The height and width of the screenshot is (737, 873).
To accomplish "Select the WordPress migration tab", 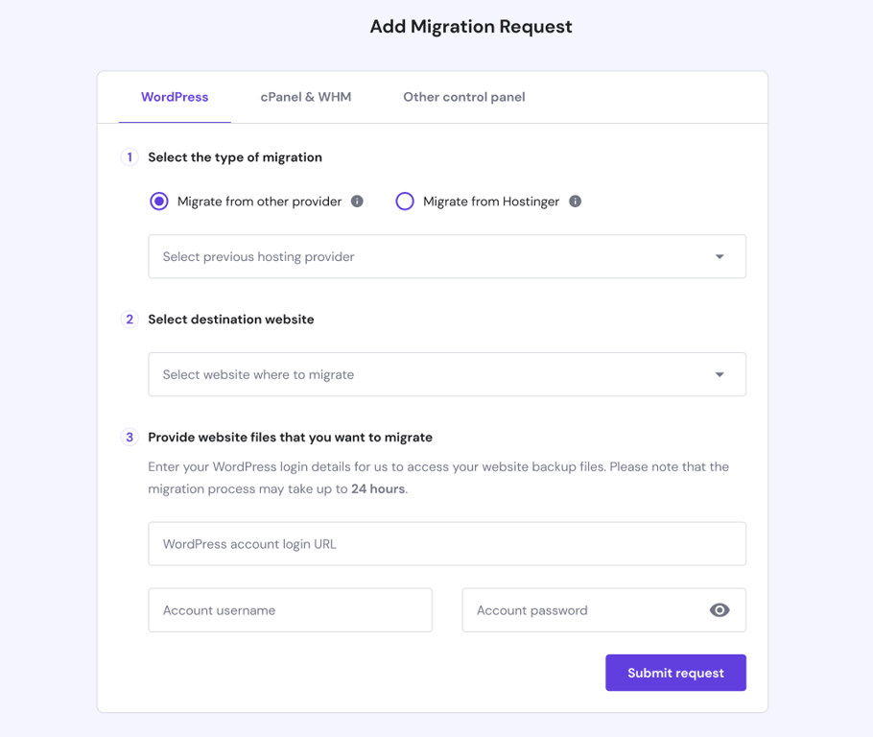I will pos(175,97).
